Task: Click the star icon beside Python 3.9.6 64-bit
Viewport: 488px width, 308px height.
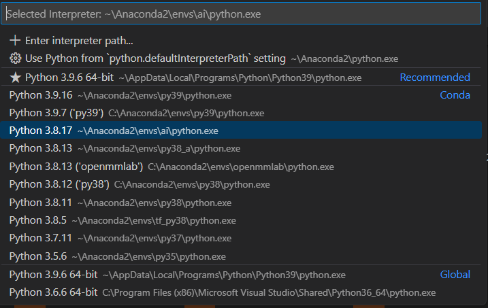Action: pos(15,78)
